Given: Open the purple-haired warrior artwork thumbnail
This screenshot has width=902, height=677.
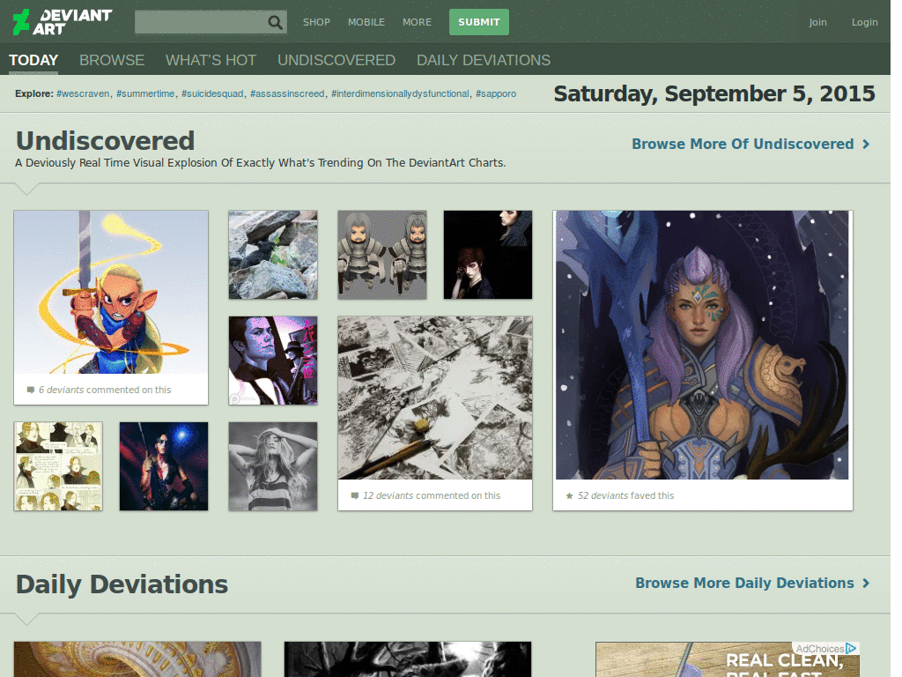Looking at the screenshot, I should (x=702, y=345).
